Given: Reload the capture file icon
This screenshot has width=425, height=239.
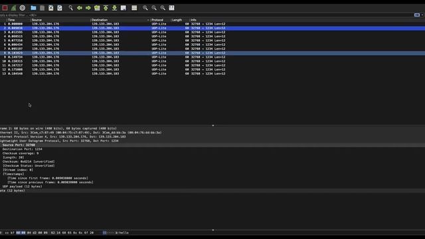Looking at the screenshot, I should (60, 8).
